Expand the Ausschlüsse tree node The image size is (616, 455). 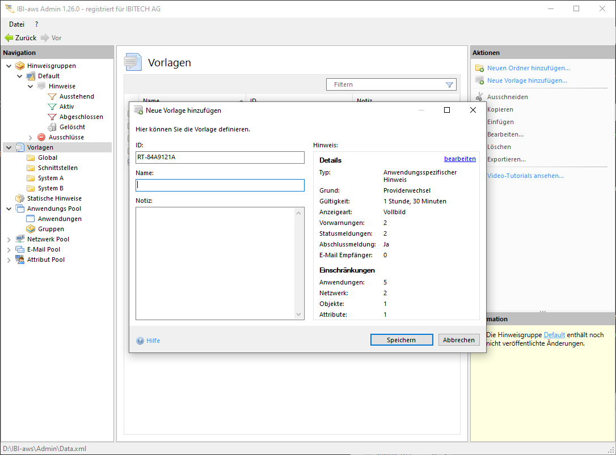(31, 137)
